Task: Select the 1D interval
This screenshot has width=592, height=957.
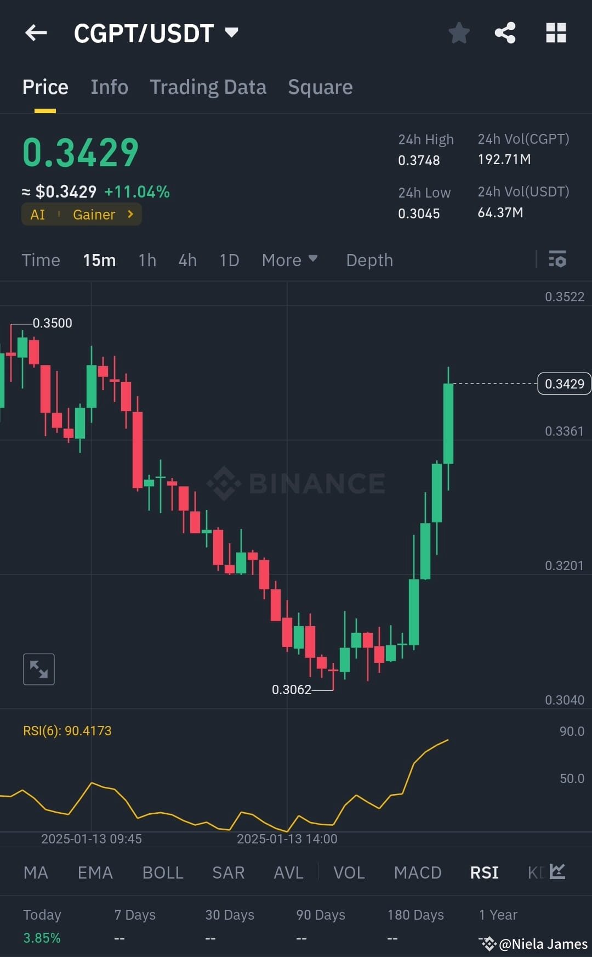Action: 229,260
